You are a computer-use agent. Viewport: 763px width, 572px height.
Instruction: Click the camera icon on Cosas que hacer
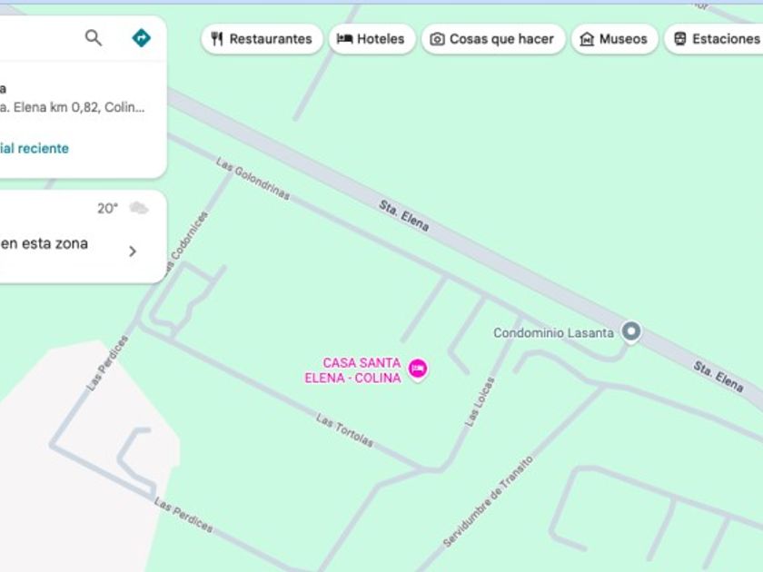click(437, 39)
